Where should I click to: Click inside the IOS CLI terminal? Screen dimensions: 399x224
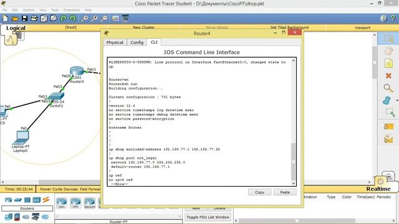click(x=199, y=122)
